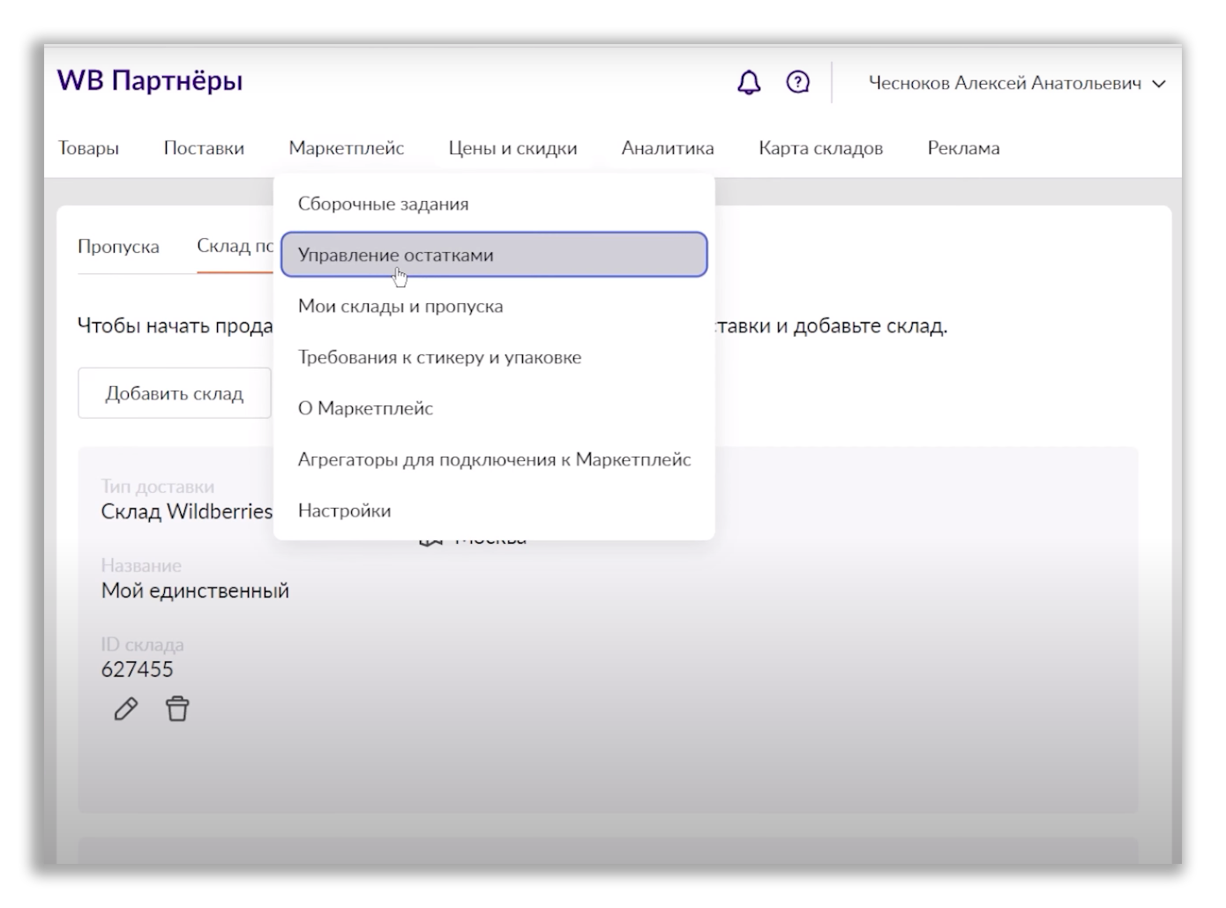
Task: Edit warehouse 627455 with pencil icon
Action: [x=126, y=709]
